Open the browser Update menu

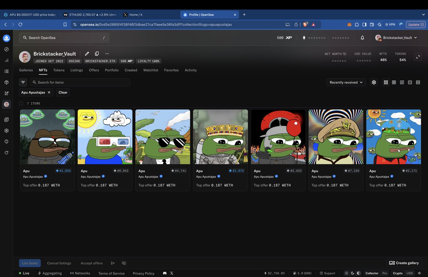pos(416,25)
